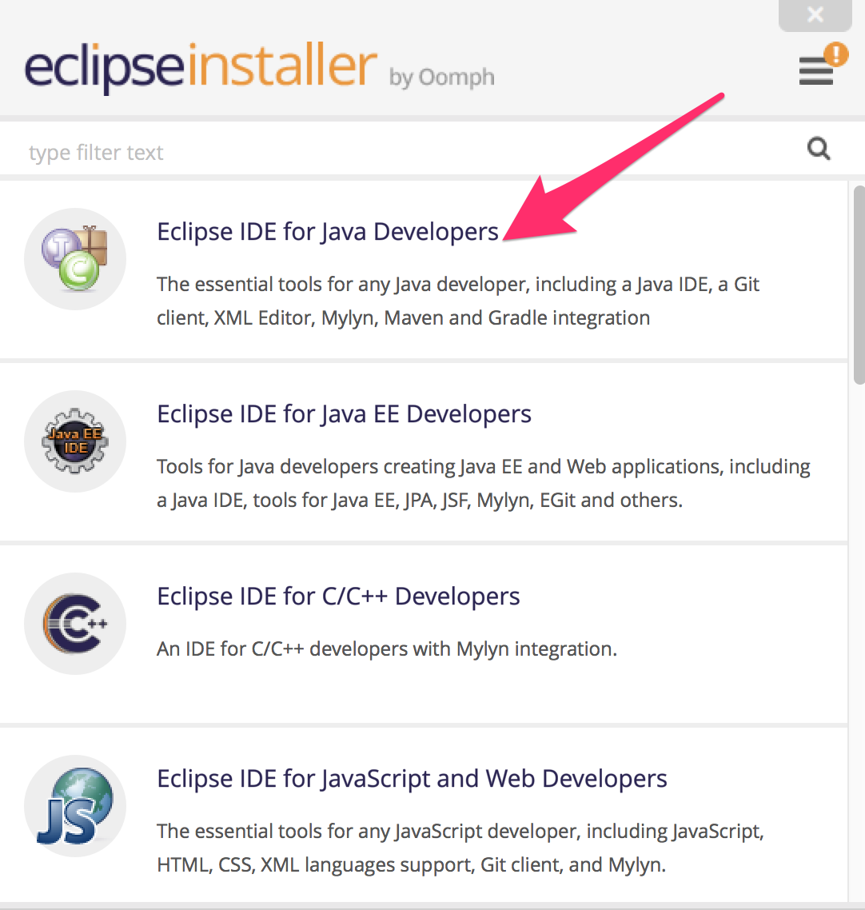Click the JavaScript globe icon
This screenshot has height=910, width=865.
pos(74,805)
